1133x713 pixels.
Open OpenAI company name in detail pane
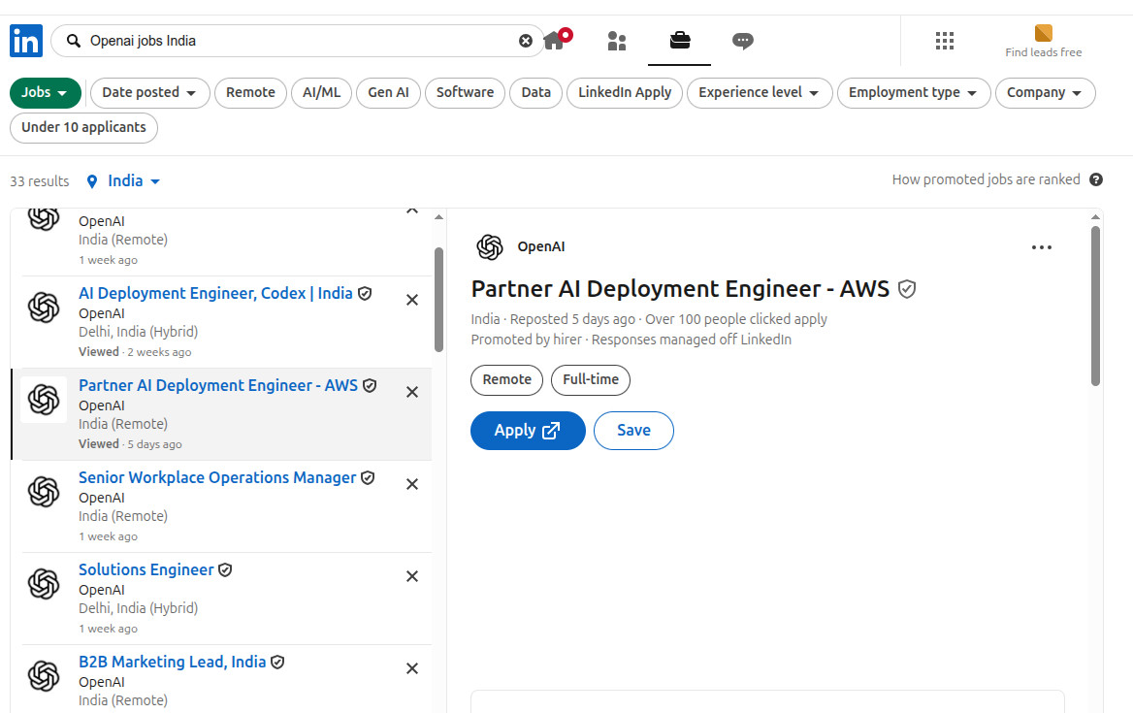pyautogui.click(x=541, y=247)
